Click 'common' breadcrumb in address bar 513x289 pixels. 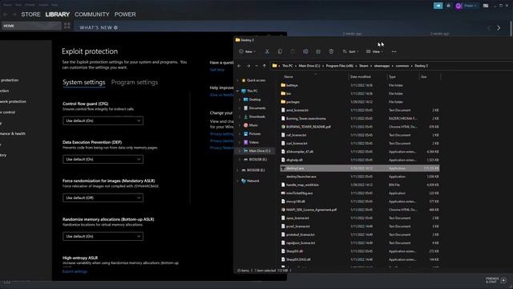pyautogui.click(x=402, y=66)
